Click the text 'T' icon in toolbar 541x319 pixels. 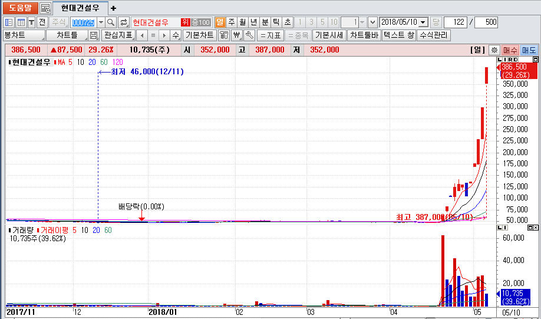31,22
